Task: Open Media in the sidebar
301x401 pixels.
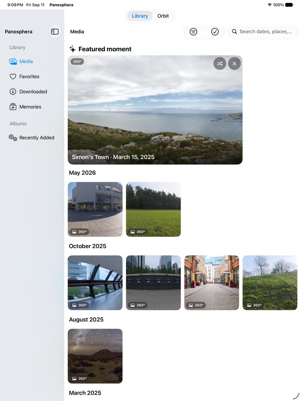Action: click(x=32, y=61)
